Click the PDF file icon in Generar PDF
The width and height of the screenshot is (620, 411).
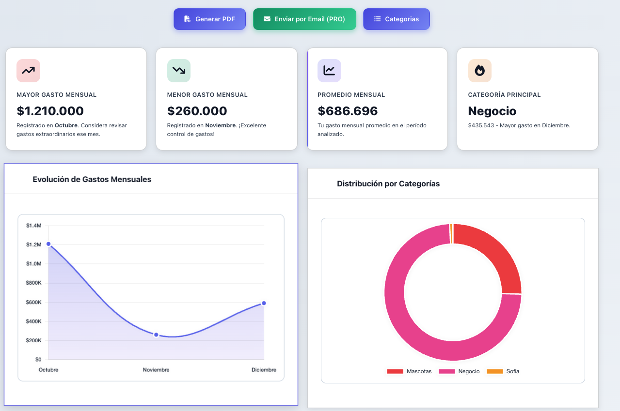pyautogui.click(x=187, y=19)
